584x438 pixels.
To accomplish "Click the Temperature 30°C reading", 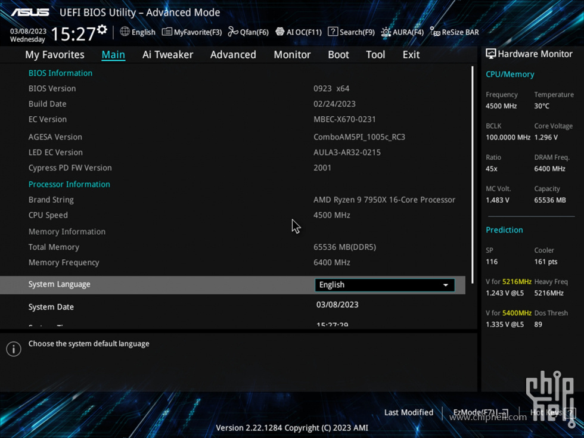I will pos(542,106).
